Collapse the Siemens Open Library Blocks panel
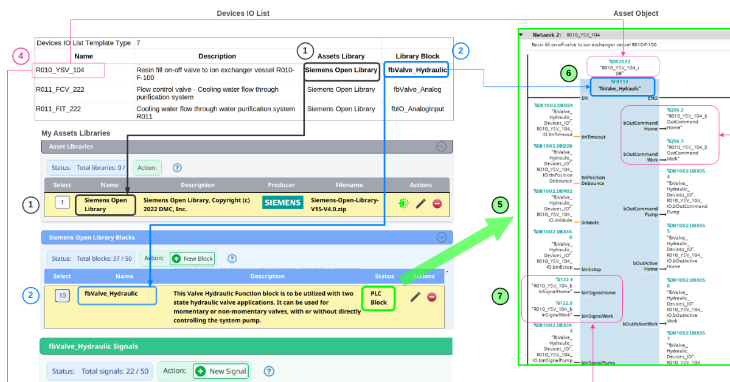Image resolution: width=730 pixels, height=382 pixels. point(441,237)
